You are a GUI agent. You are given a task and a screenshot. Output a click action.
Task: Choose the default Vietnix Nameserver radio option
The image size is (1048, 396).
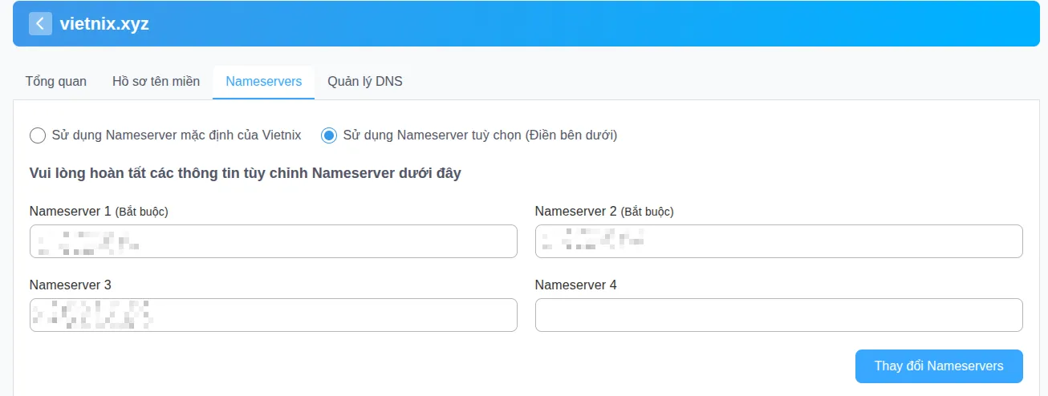pos(38,135)
